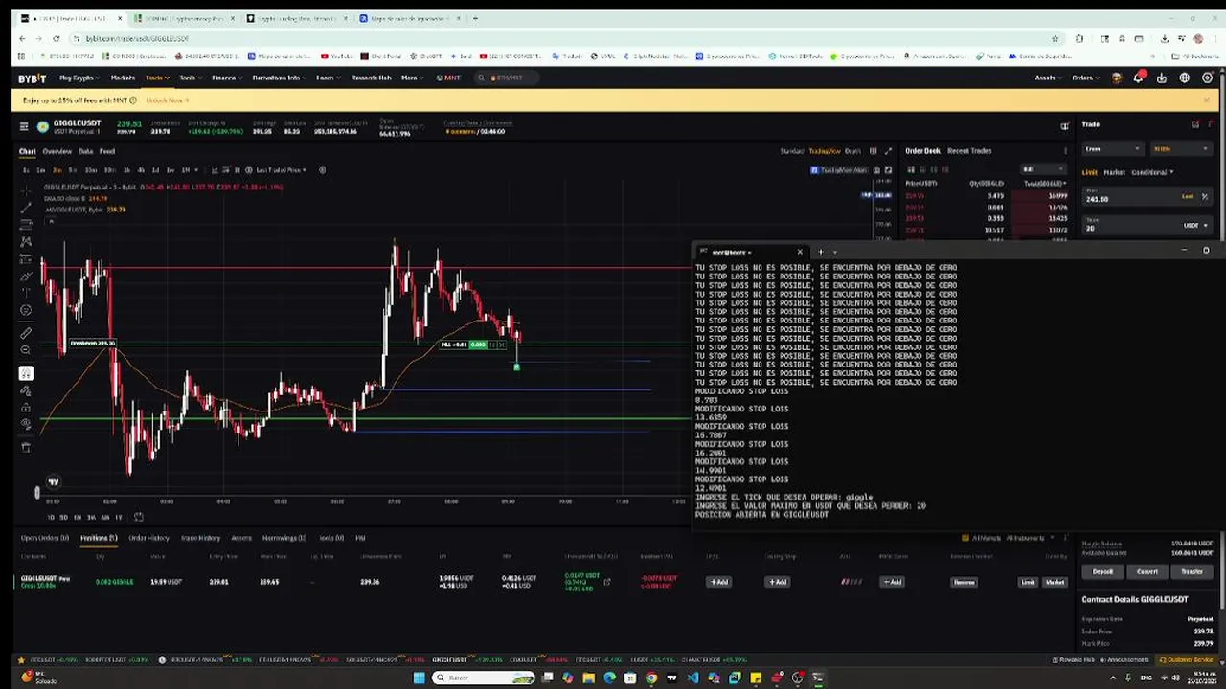Switch to the Feed tab
The height and width of the screenshot is (689, 1226).
point(107,151)
